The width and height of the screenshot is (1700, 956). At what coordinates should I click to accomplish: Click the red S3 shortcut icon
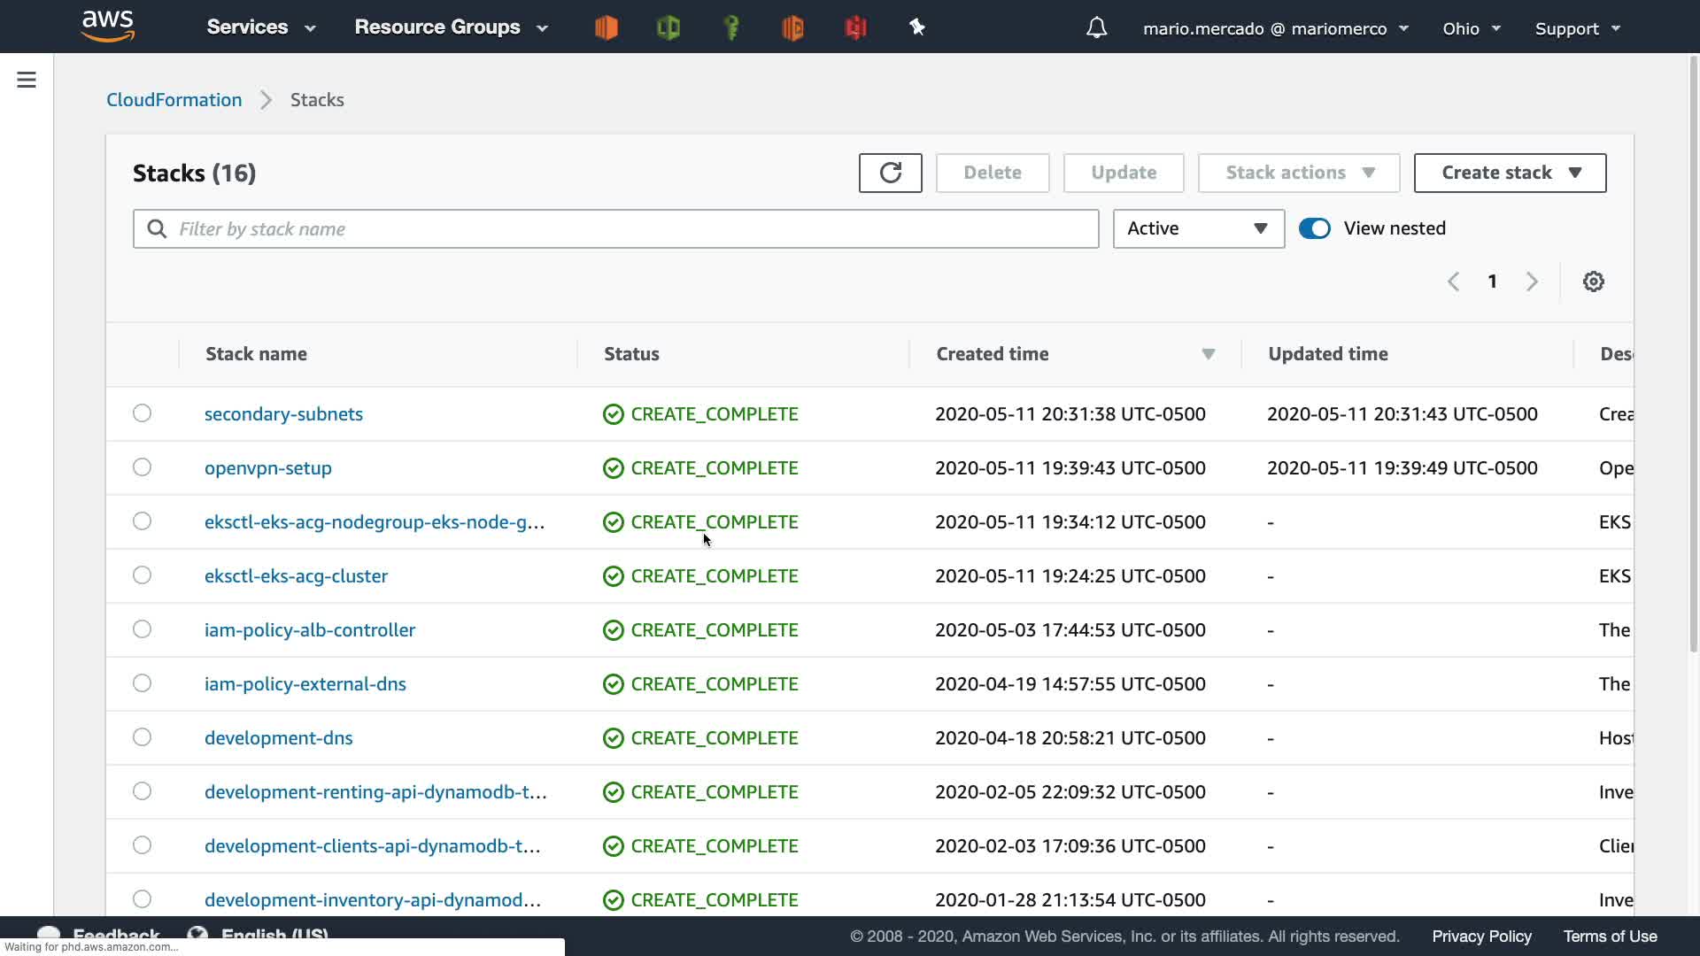tap(855, 28)
